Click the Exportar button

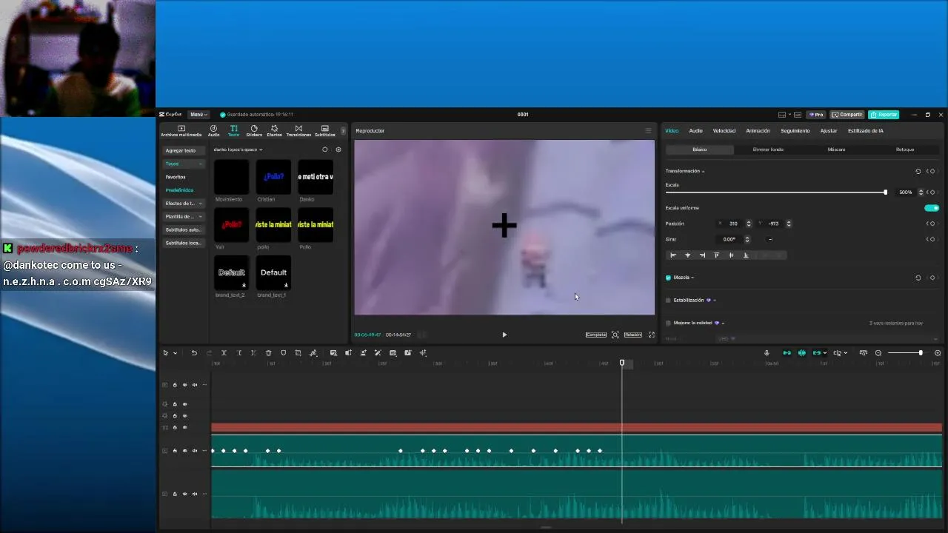click(x=884, y=115)
